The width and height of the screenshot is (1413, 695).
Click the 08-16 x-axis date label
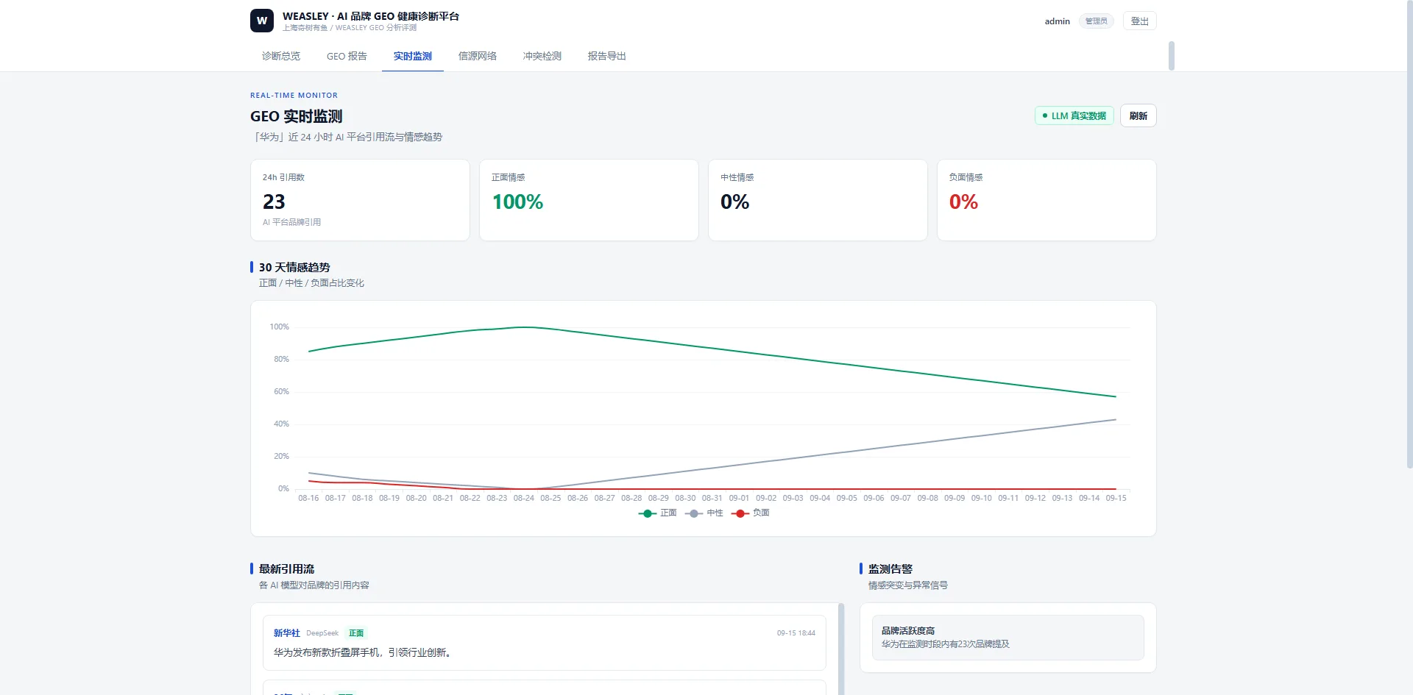tap(308, 498)
